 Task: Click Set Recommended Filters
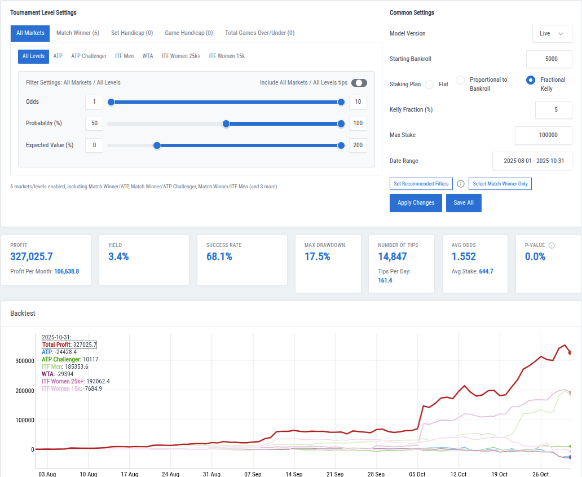421,184
